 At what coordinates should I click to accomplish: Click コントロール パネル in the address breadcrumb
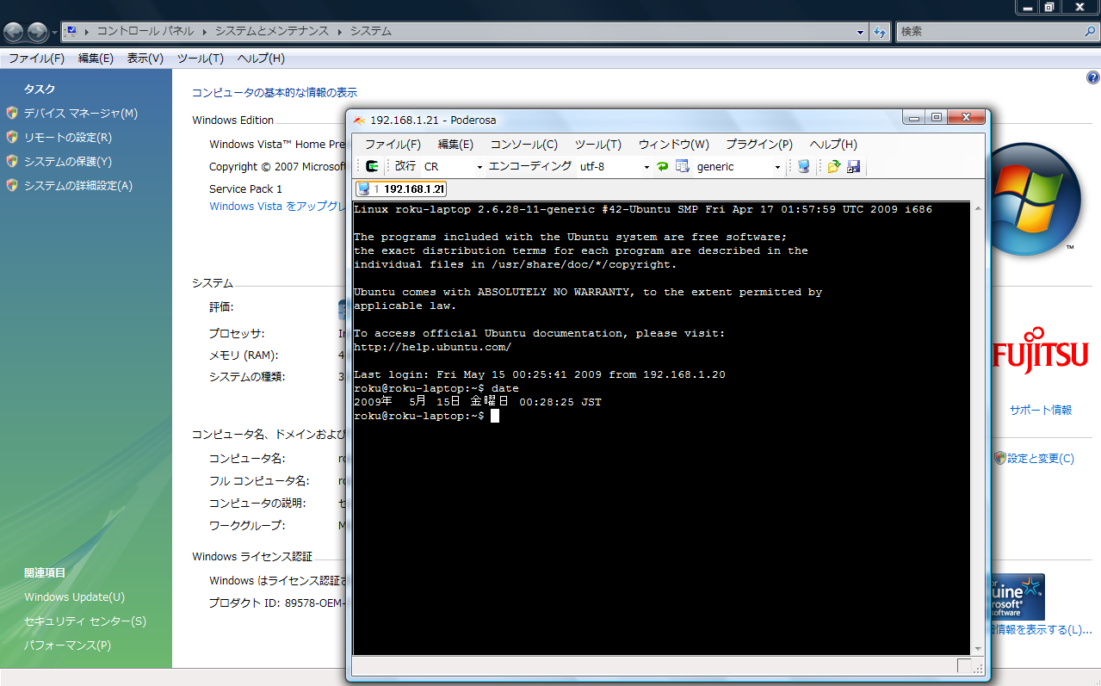(x=144, y=31)
